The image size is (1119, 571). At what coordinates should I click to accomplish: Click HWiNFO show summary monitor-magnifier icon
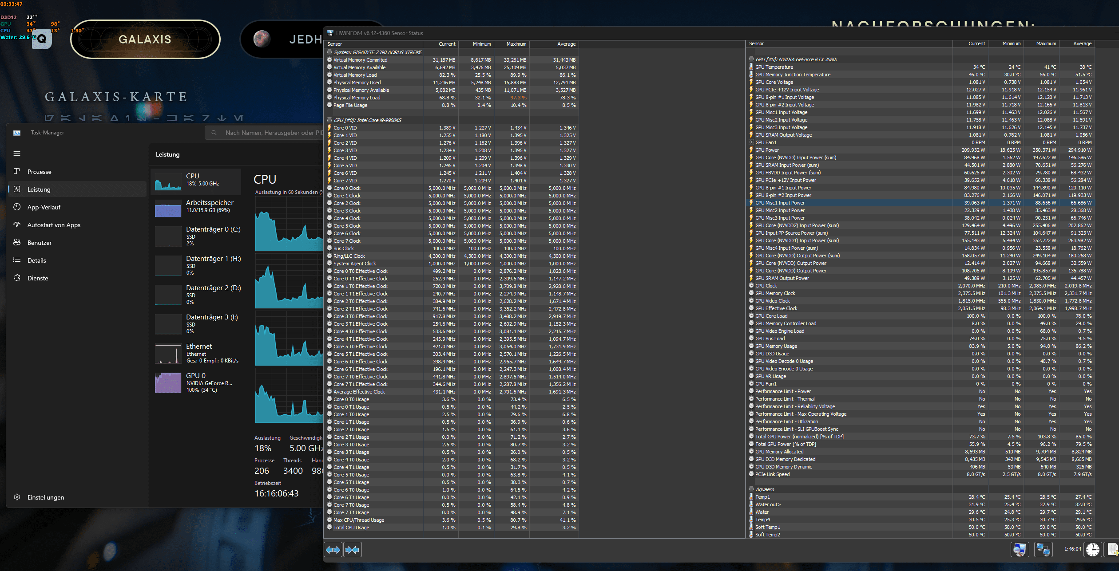coord(1020,549)
